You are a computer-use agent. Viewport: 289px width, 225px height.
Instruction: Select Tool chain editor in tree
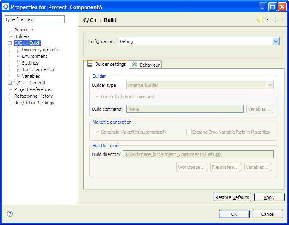(38, 69)
